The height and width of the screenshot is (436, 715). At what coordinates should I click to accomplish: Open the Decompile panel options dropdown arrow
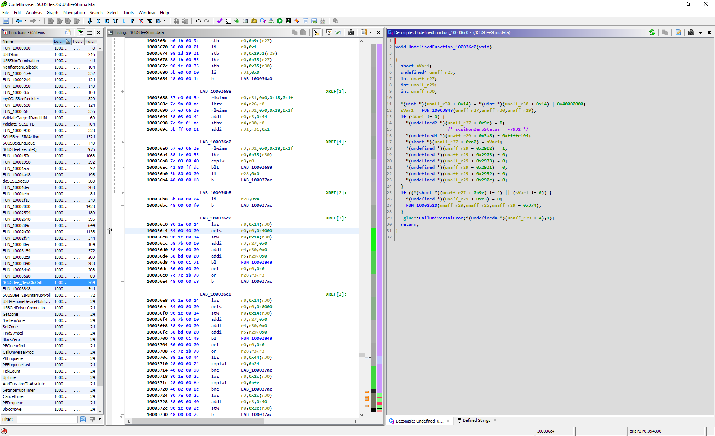tap(700, 32)
